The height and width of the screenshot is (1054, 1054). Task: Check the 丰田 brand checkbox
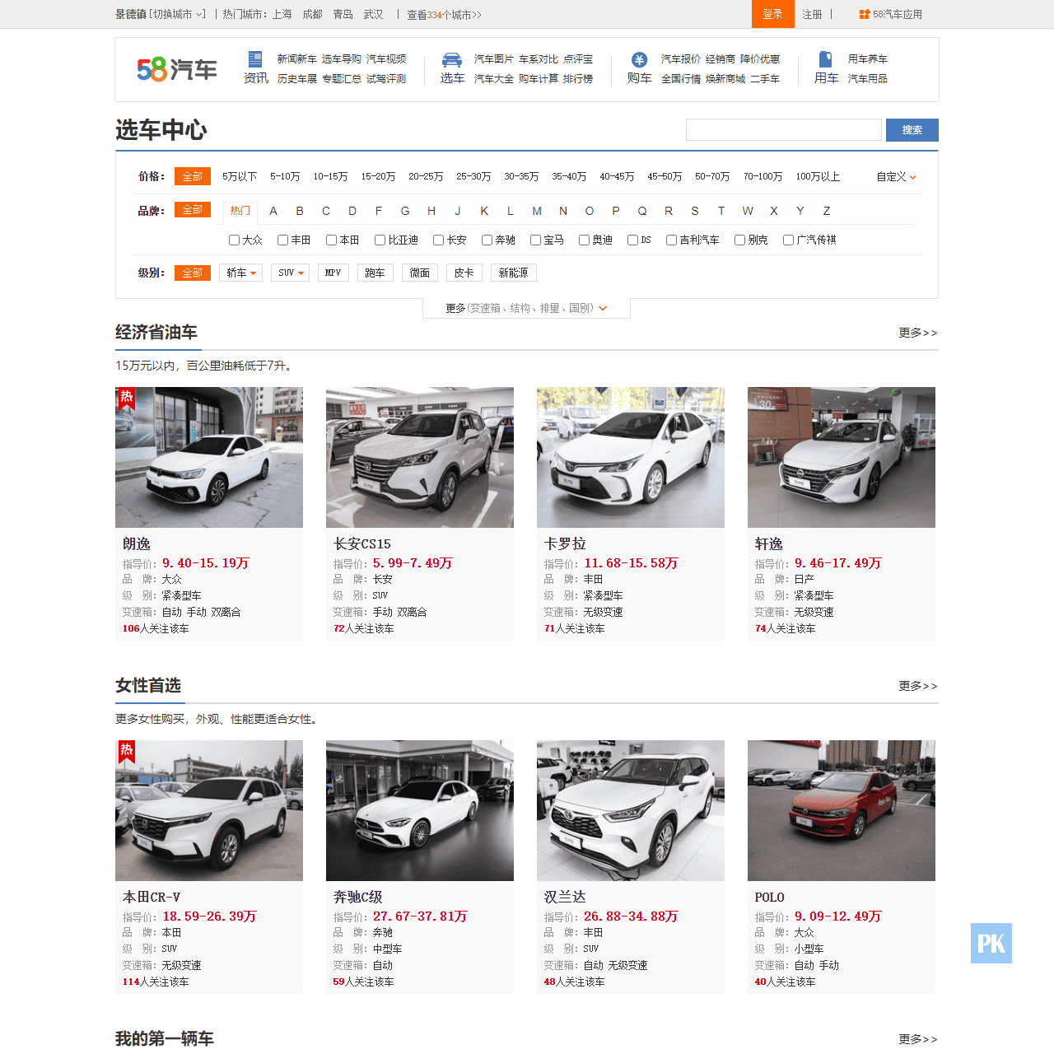[x=282, y=240]
